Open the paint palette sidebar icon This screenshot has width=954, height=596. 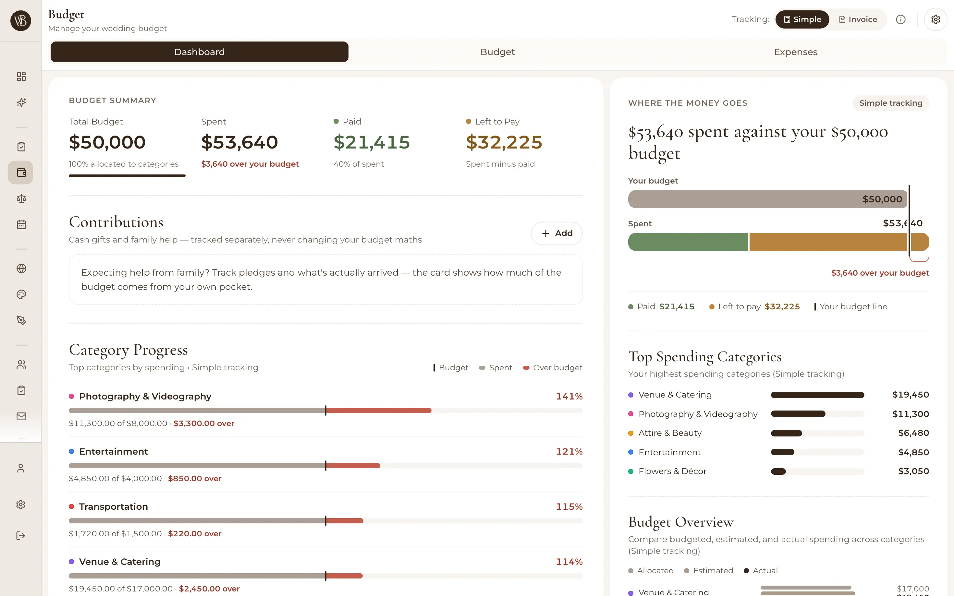point(21,294)
